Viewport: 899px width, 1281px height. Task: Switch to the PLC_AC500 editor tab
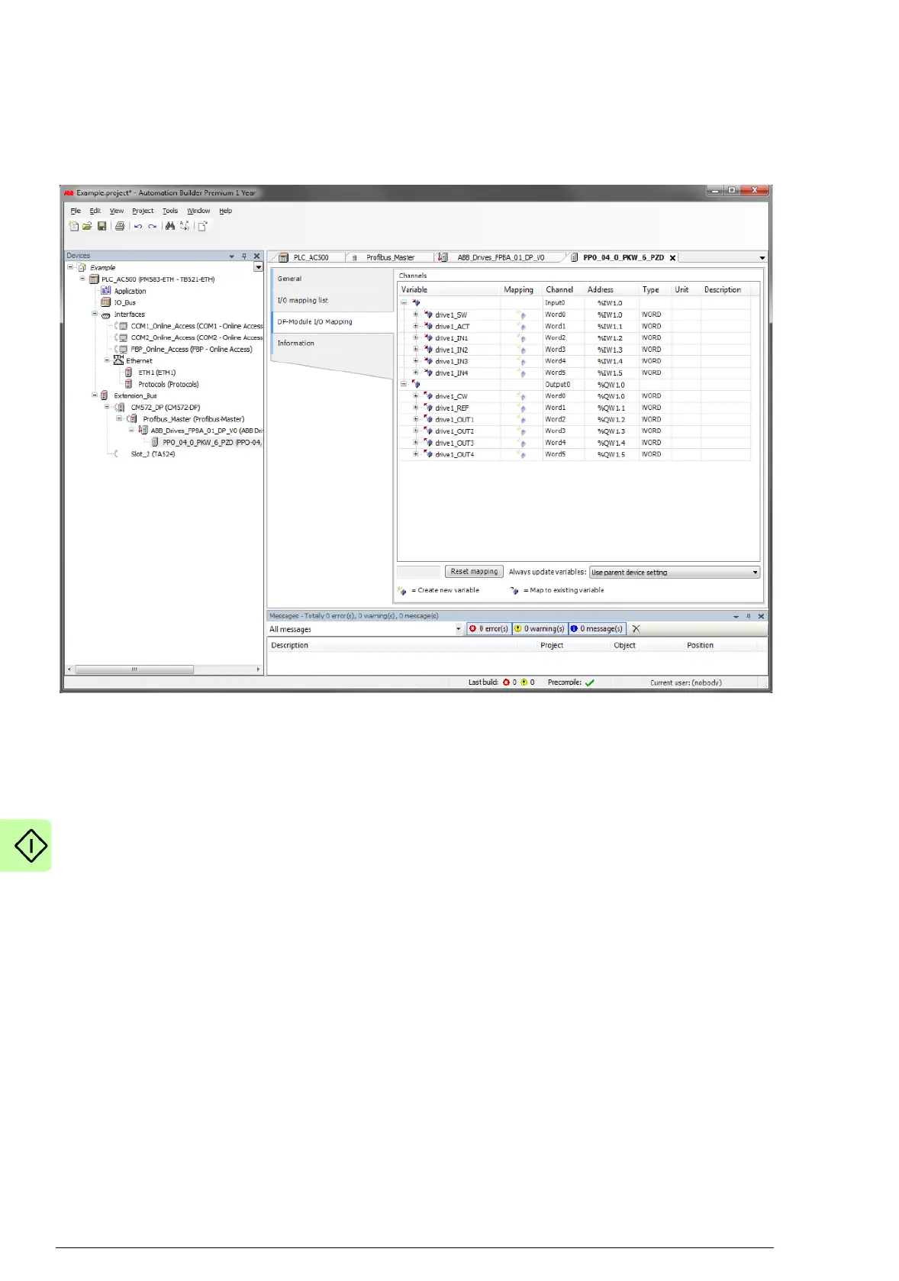(311, 258)
